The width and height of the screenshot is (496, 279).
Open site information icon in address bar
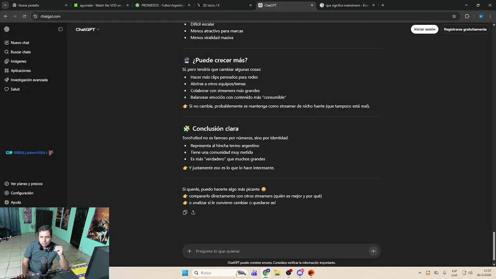pos(35,16)
